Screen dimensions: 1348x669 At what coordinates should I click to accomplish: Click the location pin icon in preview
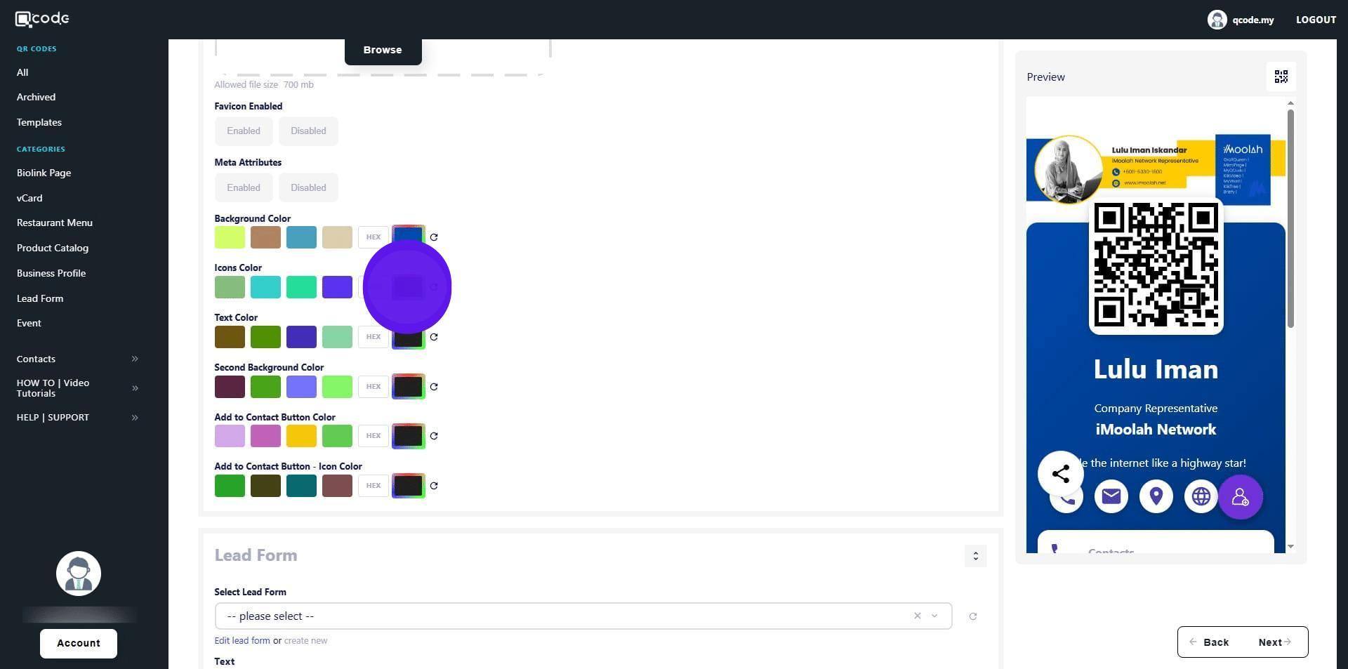(1156, 496)
